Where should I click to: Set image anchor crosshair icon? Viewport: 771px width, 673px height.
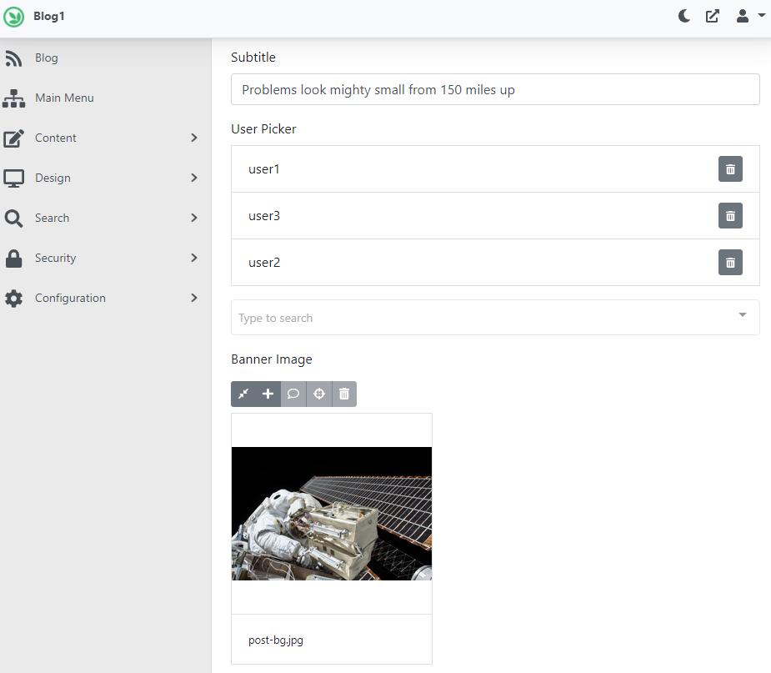tap(319, 394)
